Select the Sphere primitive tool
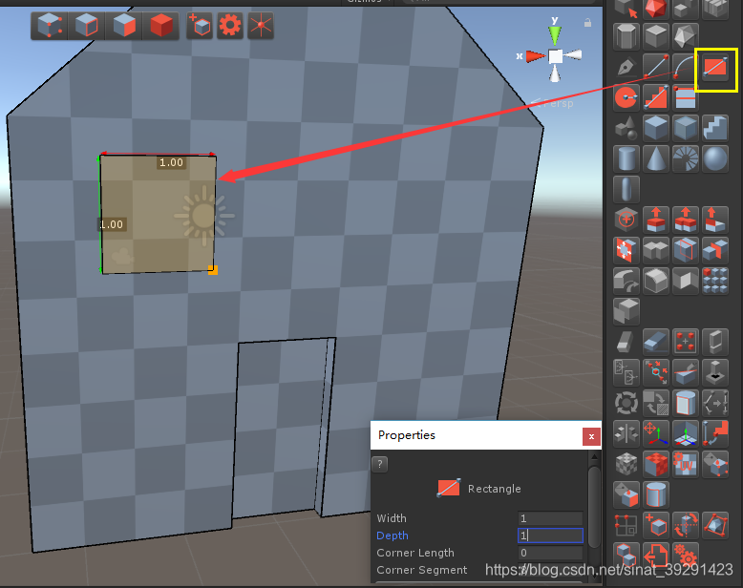Image resolution: width=743 pixels, height=588 pixels. [x=715, y=158]
